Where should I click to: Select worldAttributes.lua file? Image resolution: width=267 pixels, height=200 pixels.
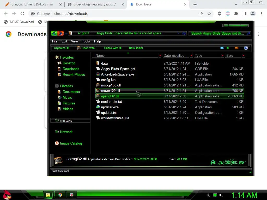click(170, 118)
